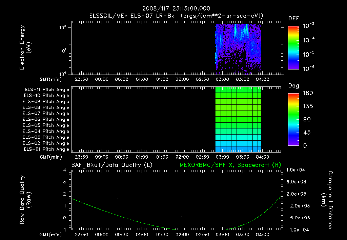This screenshot has width=347, height=240.
Task: Select the ELS-03 Pitch Angle row label
Action: click(x=46, y=138)
